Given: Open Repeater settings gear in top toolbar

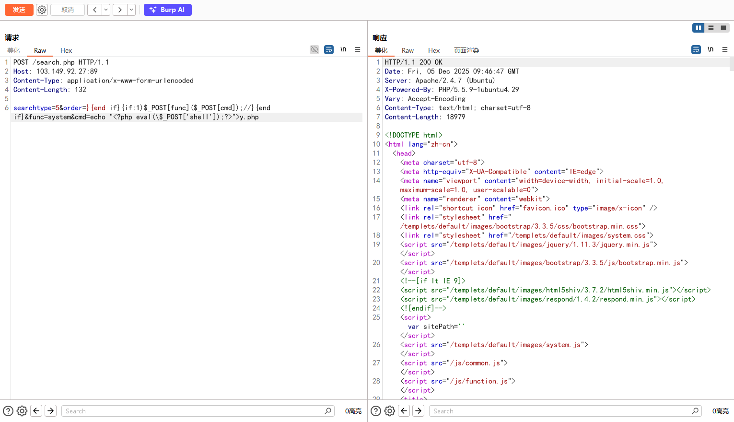Looking at the screenshot, I should [x=42, y=10].
